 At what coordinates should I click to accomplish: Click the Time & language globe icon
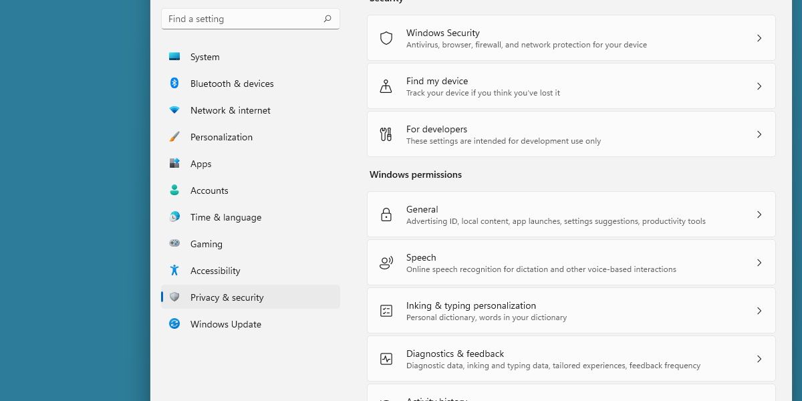(x=174, y=217)
